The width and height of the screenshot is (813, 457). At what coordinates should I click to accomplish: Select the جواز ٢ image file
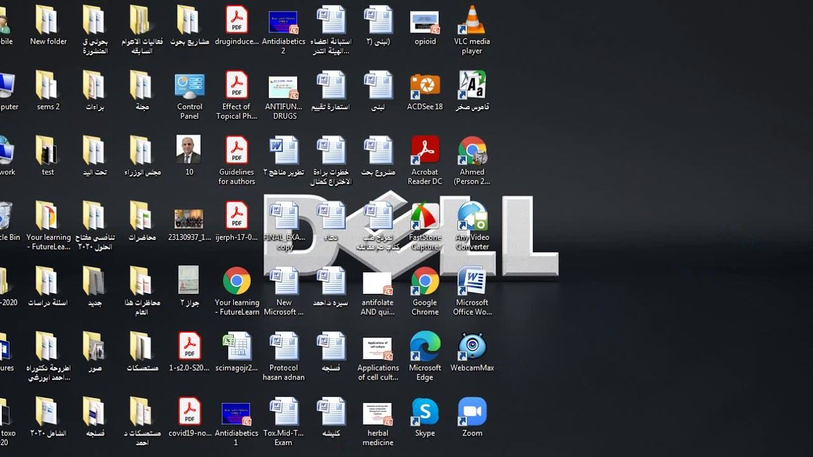[189, 287]
